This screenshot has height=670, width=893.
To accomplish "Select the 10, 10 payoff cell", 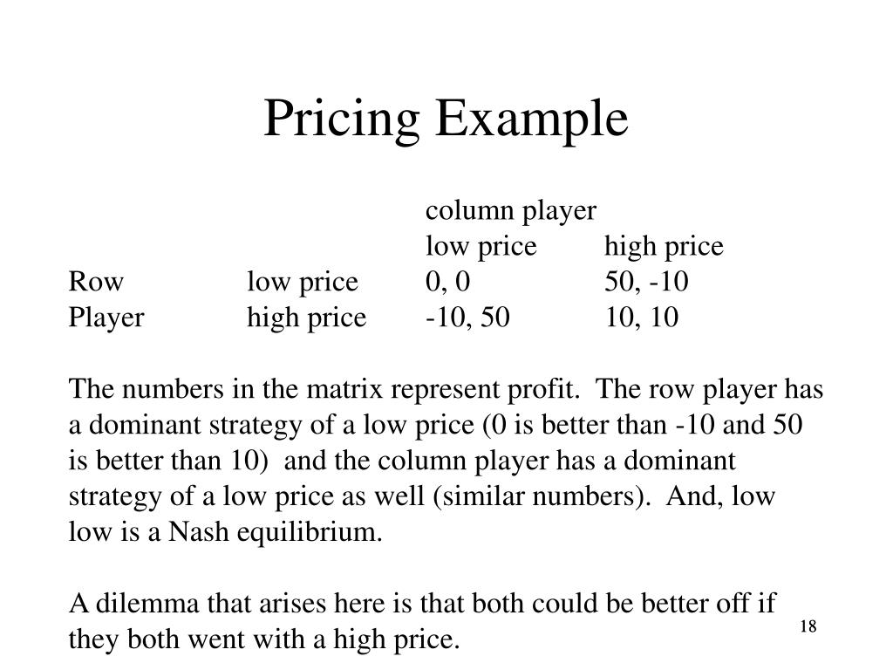I will (x=641, y=318).
